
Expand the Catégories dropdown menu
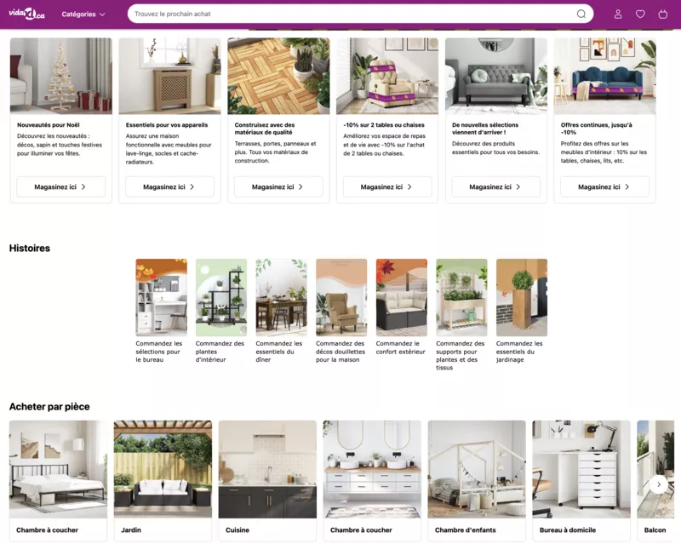pos(83,14)
